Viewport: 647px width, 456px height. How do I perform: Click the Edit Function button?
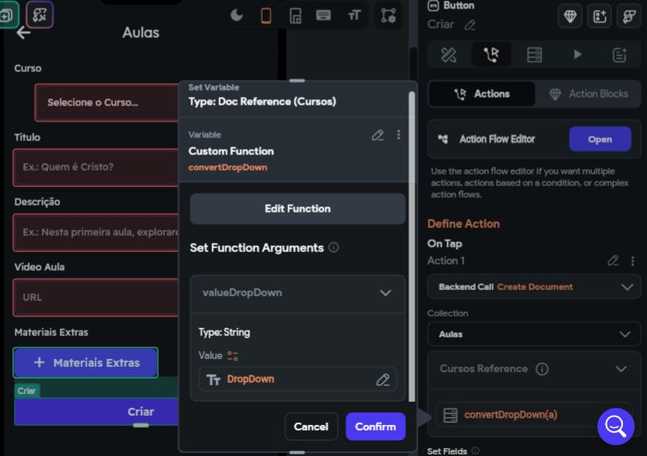click(x=298, y=208)
